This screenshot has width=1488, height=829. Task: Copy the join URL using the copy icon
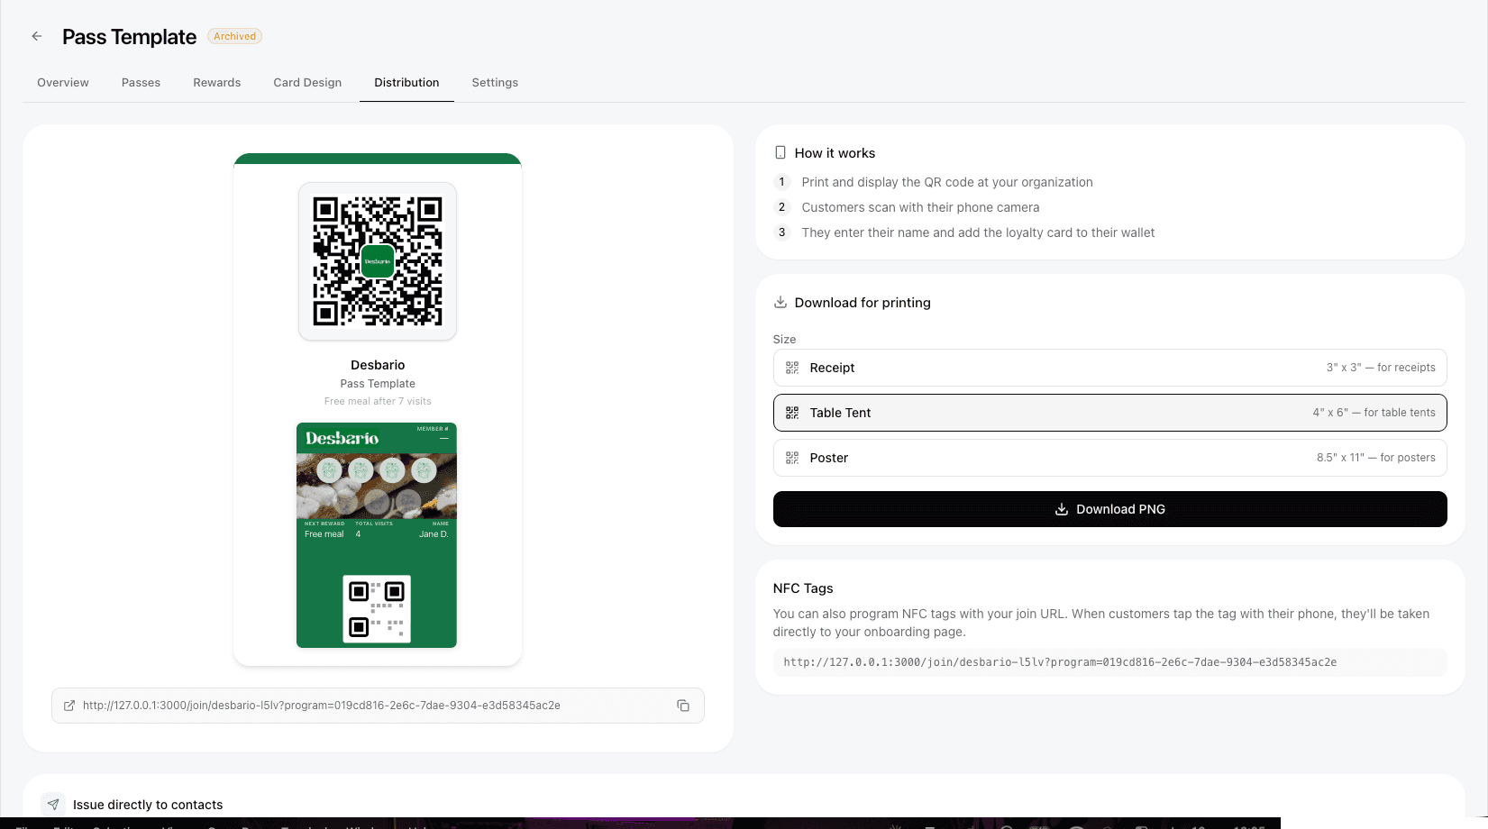[x=683, y=706]
